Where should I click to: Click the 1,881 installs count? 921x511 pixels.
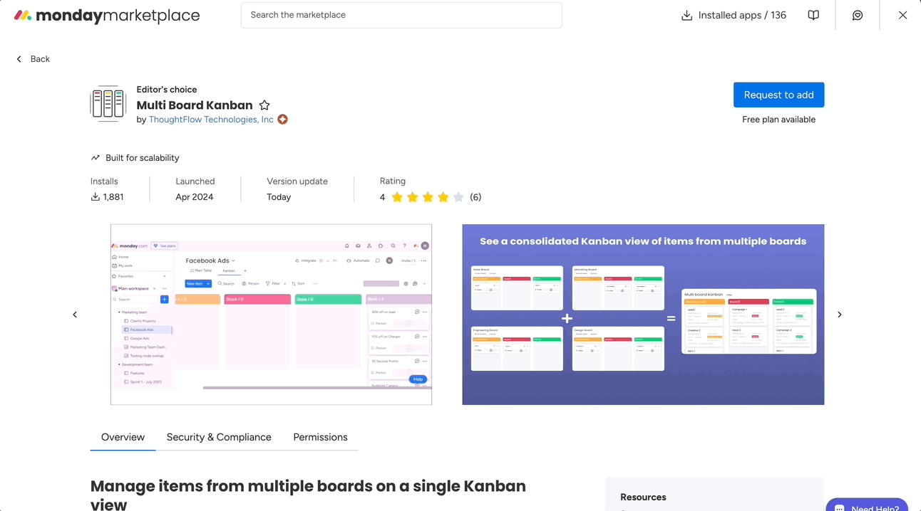pyautogui.click(x=107, y=197)
